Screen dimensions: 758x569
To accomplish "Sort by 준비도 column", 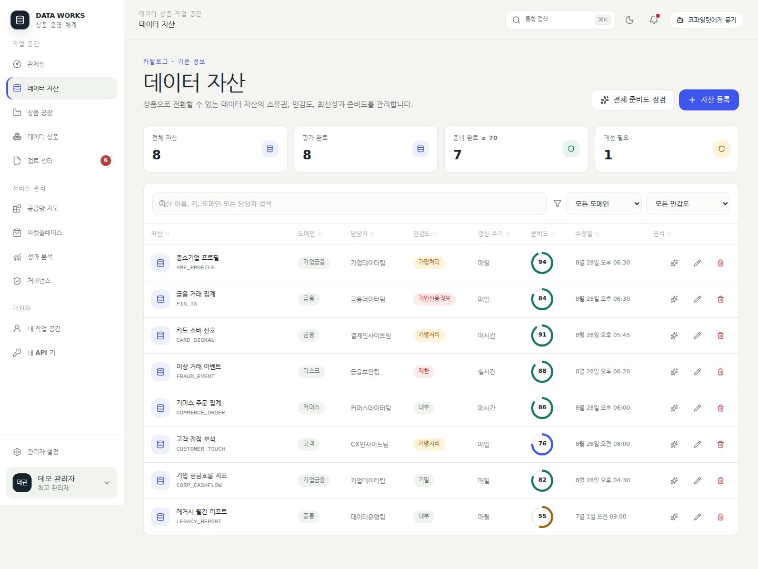I will [x=543, y=234].
